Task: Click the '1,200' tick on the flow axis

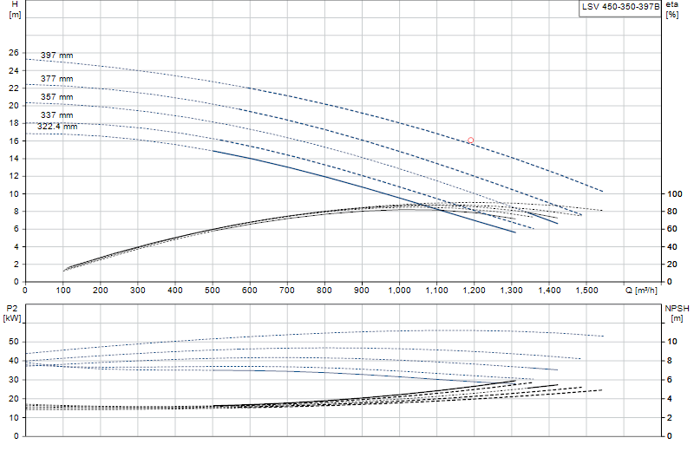Action: pyautogui.click(x=474, y=291)
